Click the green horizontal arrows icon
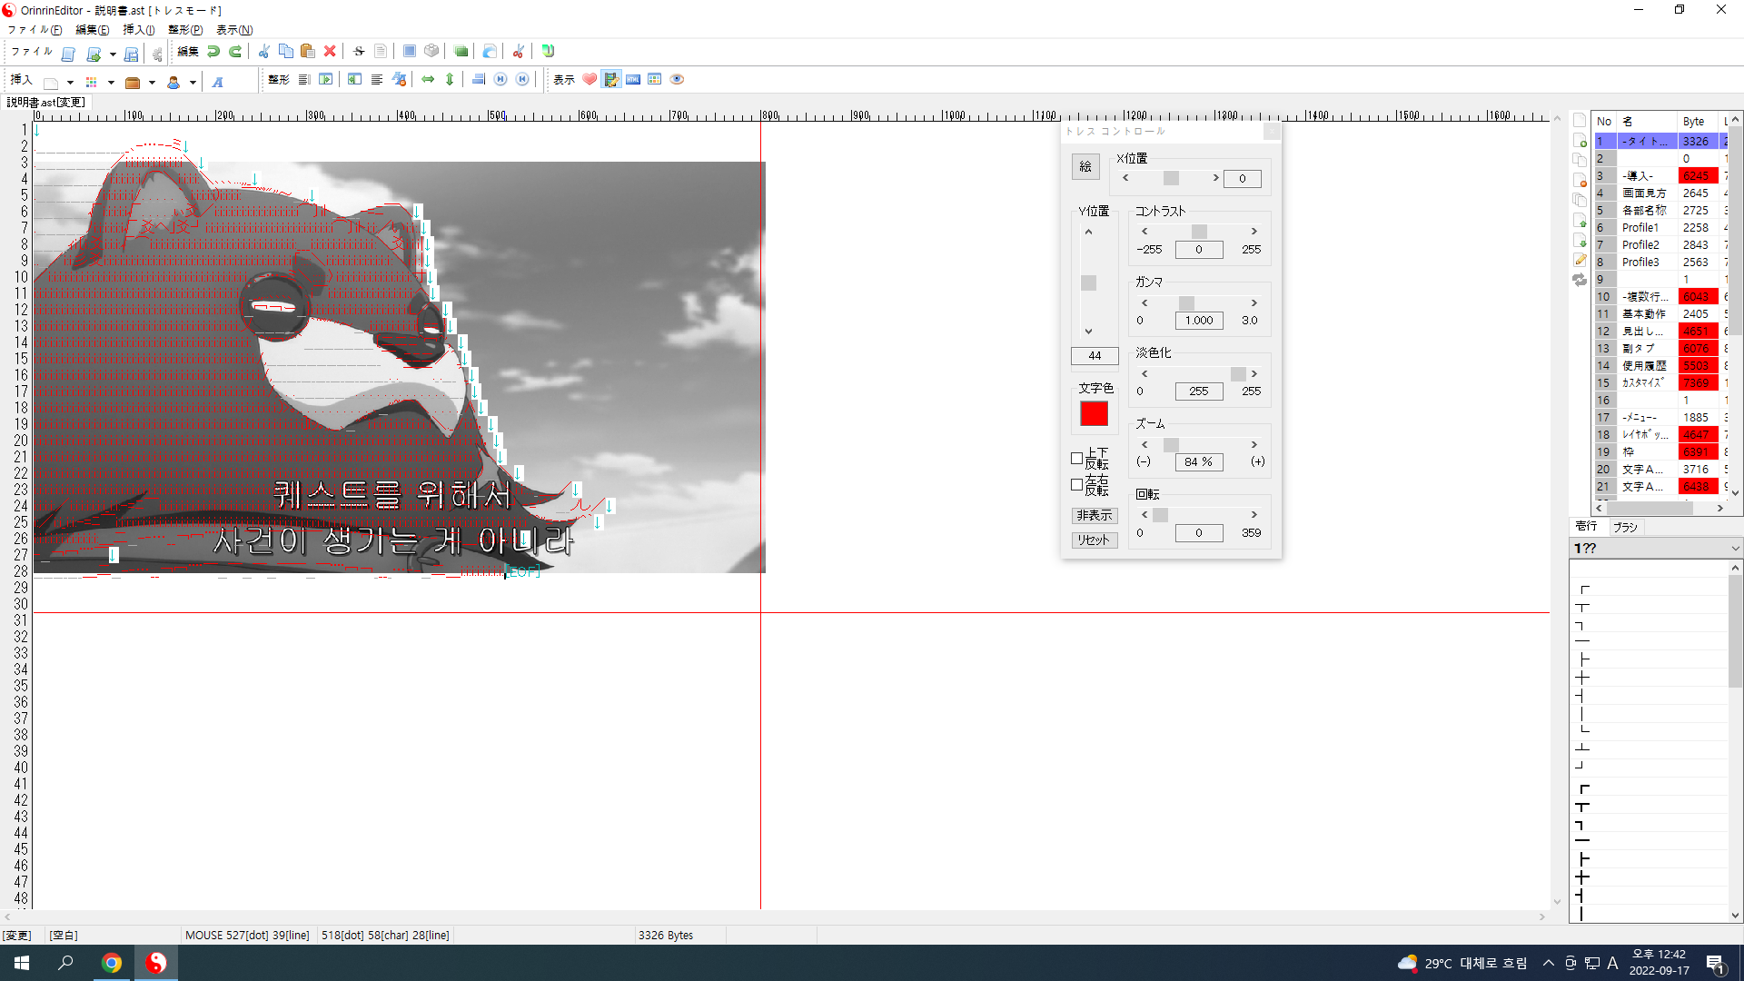The height and width of the screenshot is (981, 1744). (x=428, y=80)
